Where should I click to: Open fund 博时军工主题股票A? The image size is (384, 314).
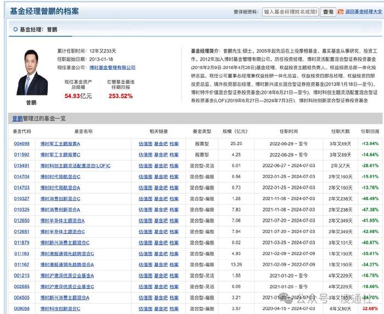(60, 144)
